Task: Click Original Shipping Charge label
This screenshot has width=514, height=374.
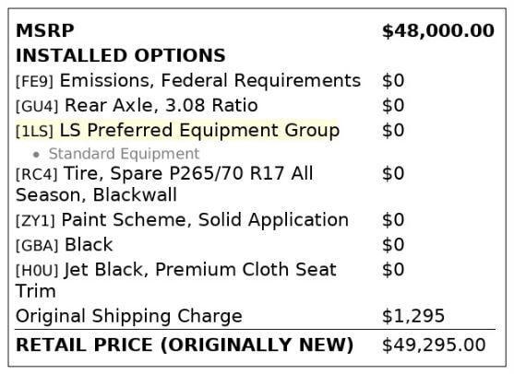Action: [x=129, y=316]
